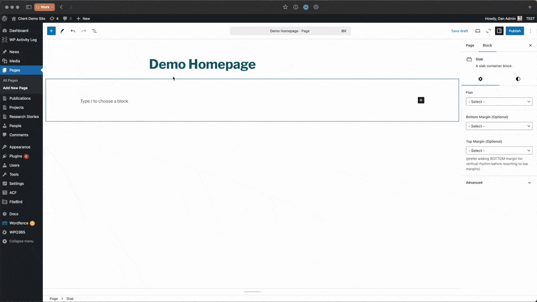Open the Top Margin select dropdown
The height and width of the screenshot is (302, 537).
tap(499, 150)
